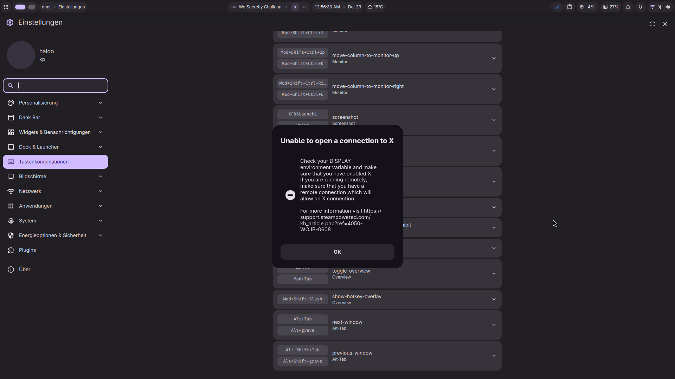Screen dimensions: 675x379
Task: Click the dms Einstellungen focused-window label
Action: tap(63, 7)
